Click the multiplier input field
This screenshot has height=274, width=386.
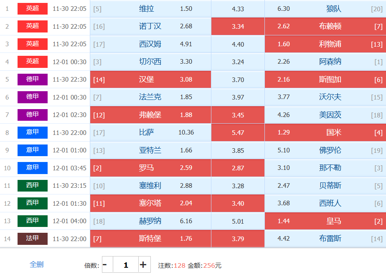125,265
